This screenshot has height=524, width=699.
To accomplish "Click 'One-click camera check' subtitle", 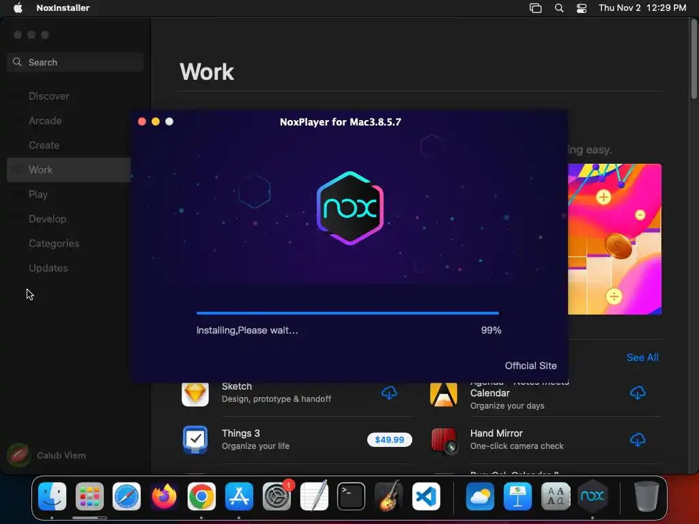I will coord(517,446).
